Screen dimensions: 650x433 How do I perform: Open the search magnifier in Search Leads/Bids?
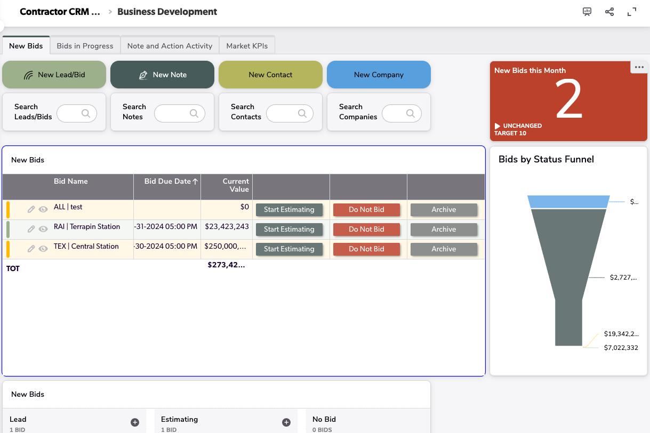pos(85,113)
